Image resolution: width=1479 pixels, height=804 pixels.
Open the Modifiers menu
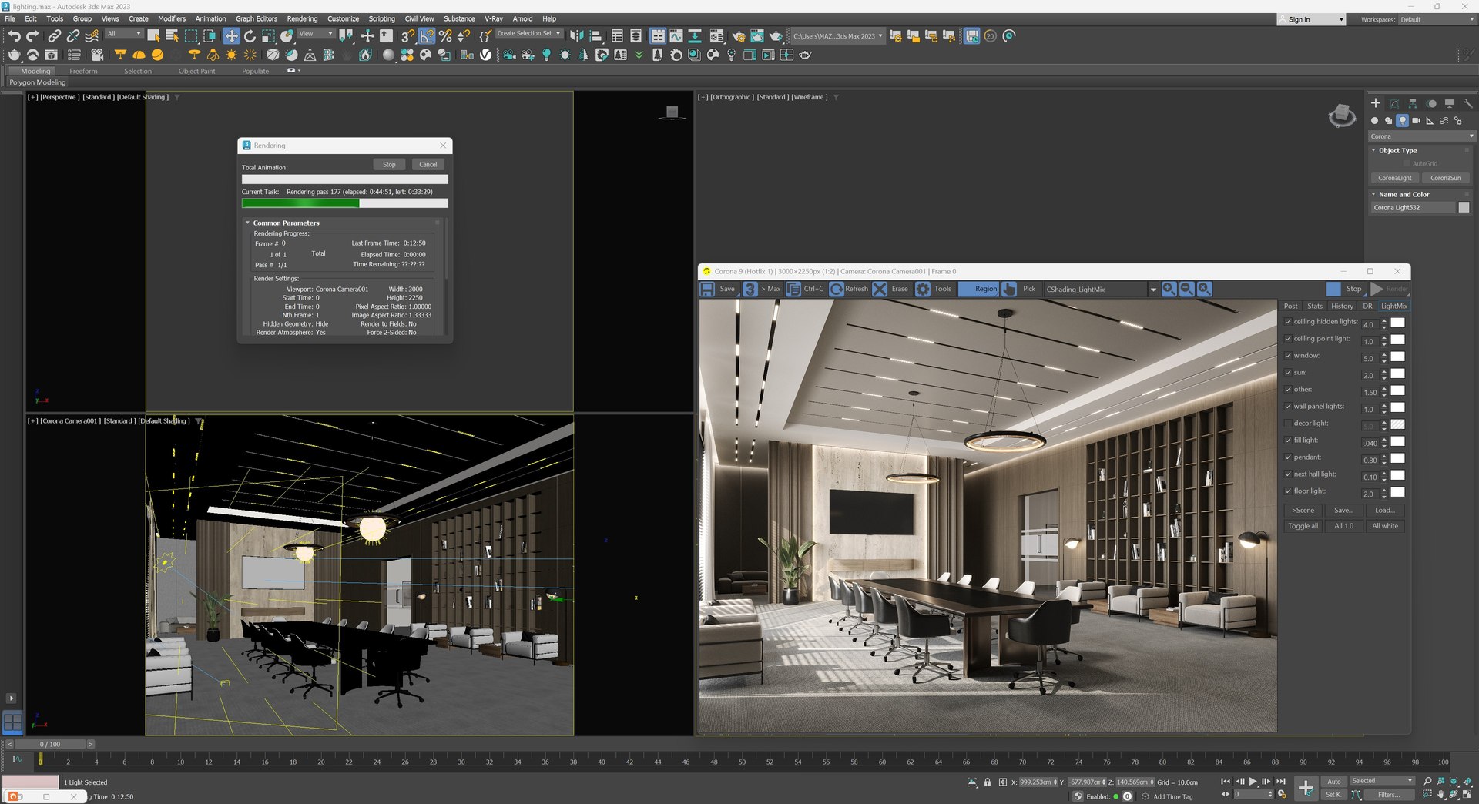[x=172, y=18]
